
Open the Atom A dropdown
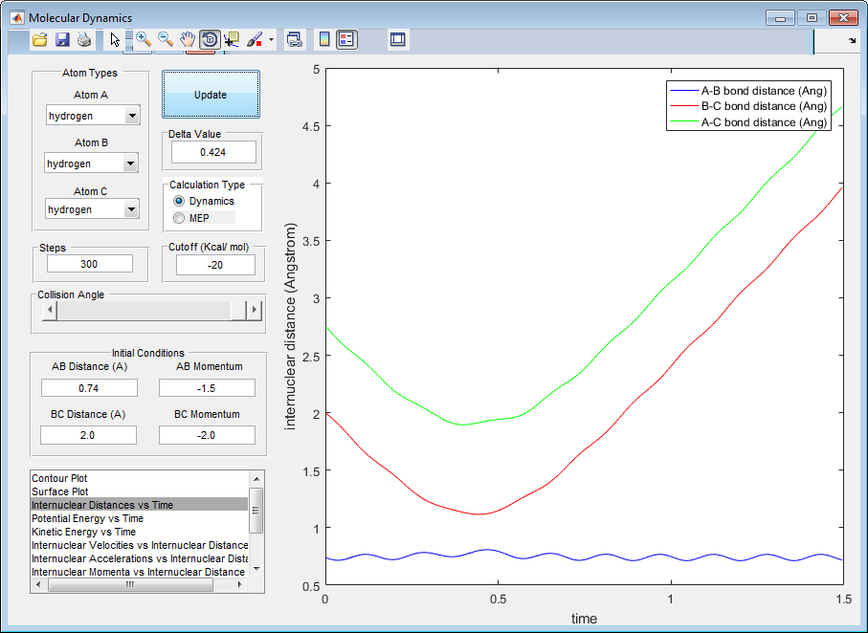[131, 116]
